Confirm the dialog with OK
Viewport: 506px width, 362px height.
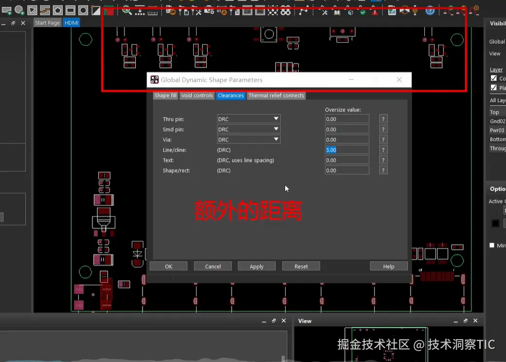pos(168,266)
